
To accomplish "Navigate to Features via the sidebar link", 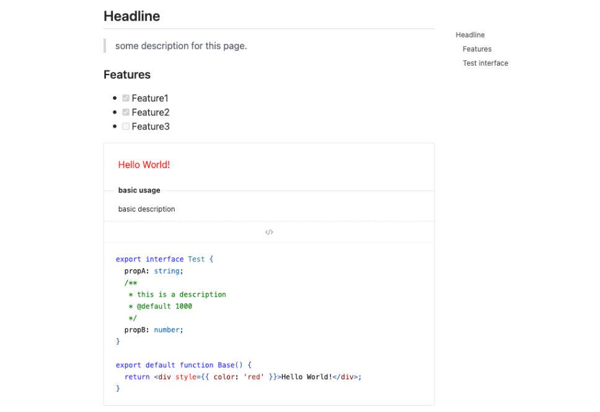I will [476, 48].
